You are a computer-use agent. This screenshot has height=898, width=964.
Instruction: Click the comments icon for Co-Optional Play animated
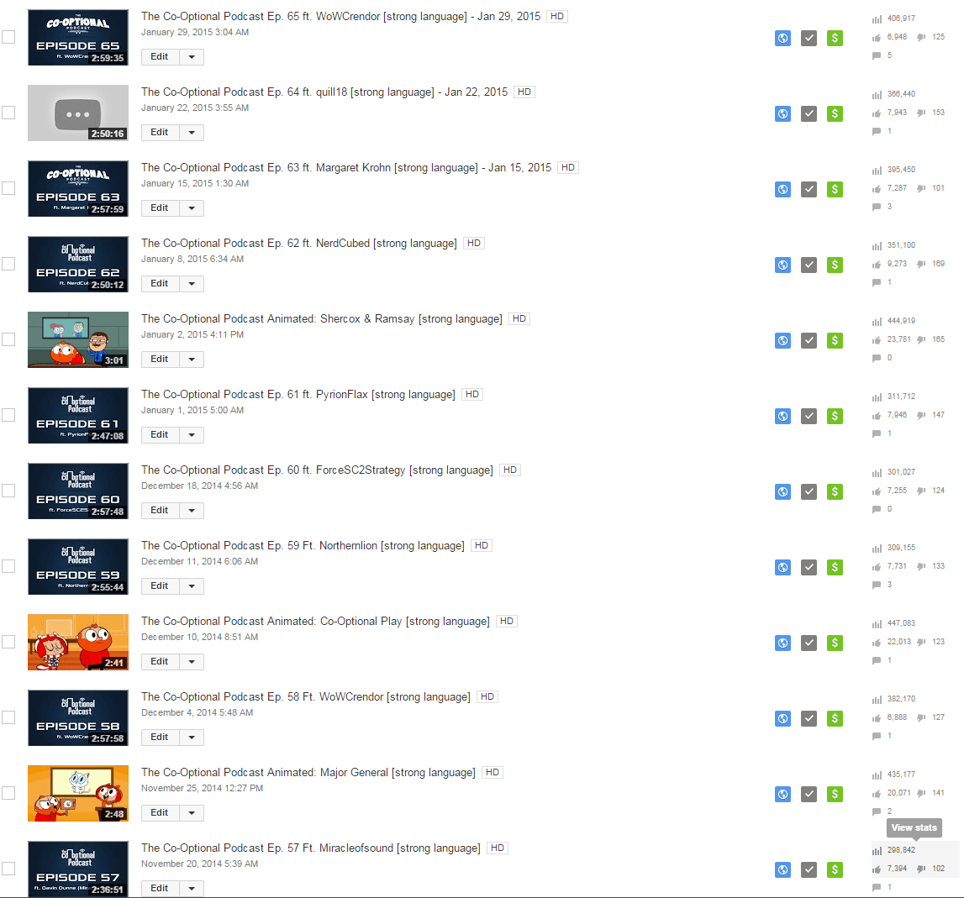point(877,661)
